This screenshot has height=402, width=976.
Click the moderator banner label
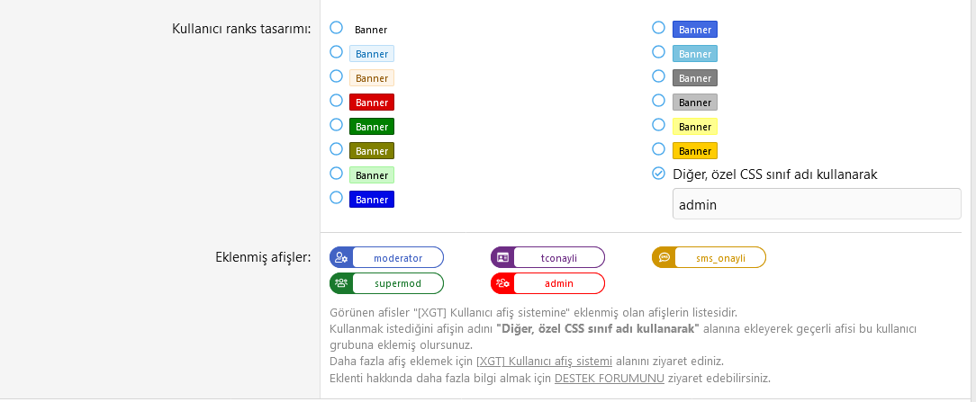[398, 258]
